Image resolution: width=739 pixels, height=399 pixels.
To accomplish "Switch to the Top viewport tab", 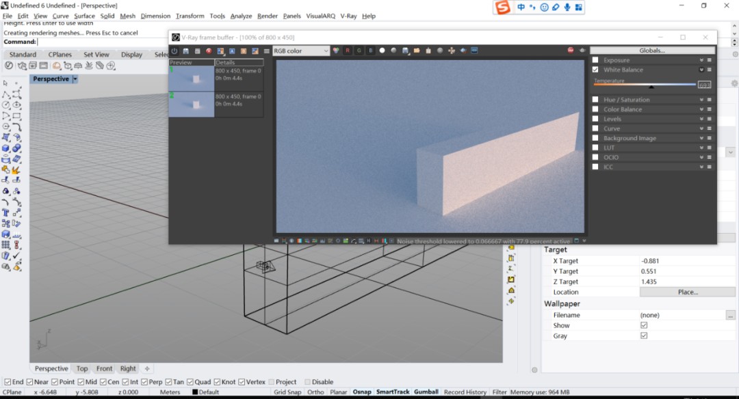I will [x=82, y=368].
